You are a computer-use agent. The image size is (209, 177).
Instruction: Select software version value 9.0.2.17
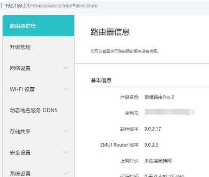(153, 129)
